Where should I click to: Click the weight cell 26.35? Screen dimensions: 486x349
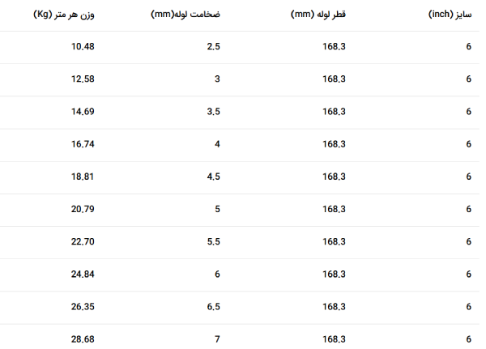(x=83, y=307)
